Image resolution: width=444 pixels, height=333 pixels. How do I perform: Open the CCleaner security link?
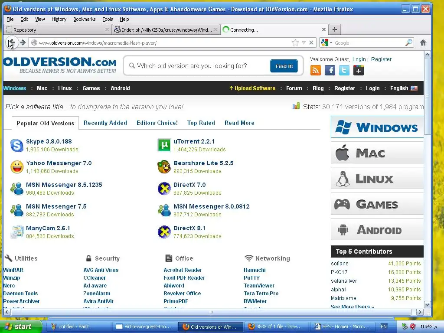(x=95, y=278)
